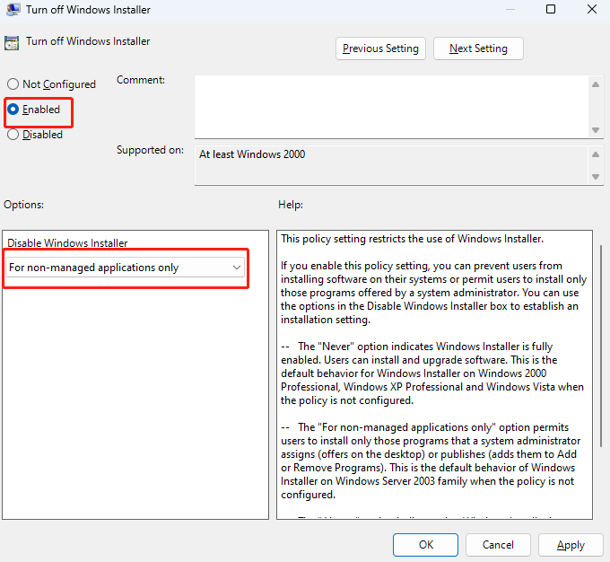Viewport: 610px width, 562px height.
Task: Click the 'At least Windows 2000' text
Action: pos(252,154)
